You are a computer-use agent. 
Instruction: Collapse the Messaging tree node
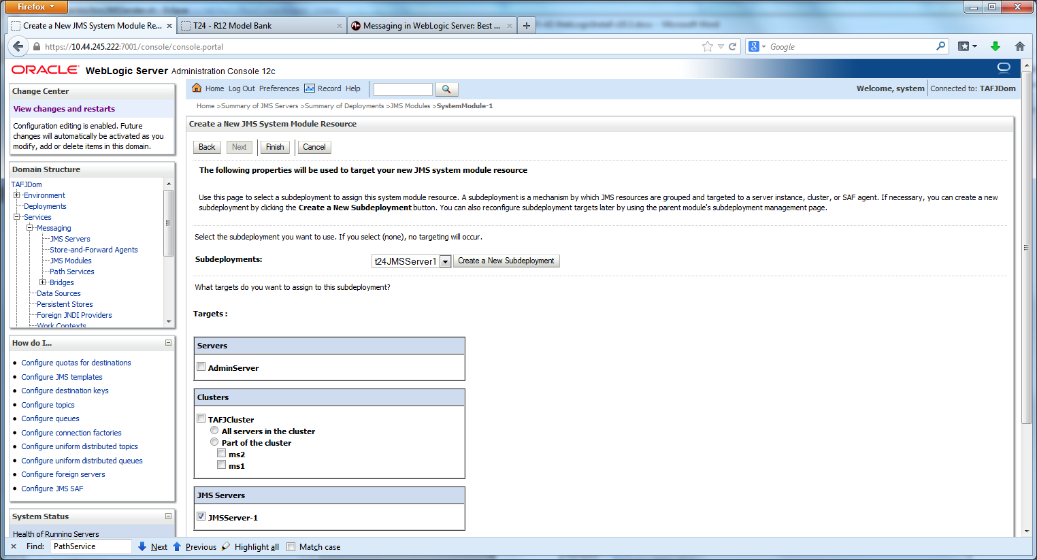pyautogui.click(x=30, y=228)
